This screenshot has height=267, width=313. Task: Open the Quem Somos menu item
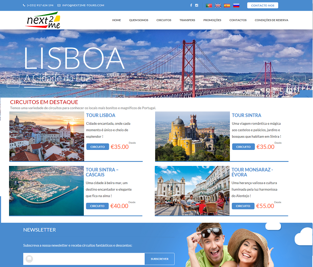coord(138,20)
